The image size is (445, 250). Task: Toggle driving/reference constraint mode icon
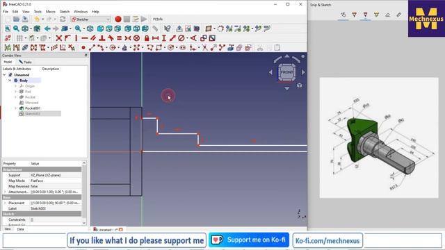click(204, 38)
